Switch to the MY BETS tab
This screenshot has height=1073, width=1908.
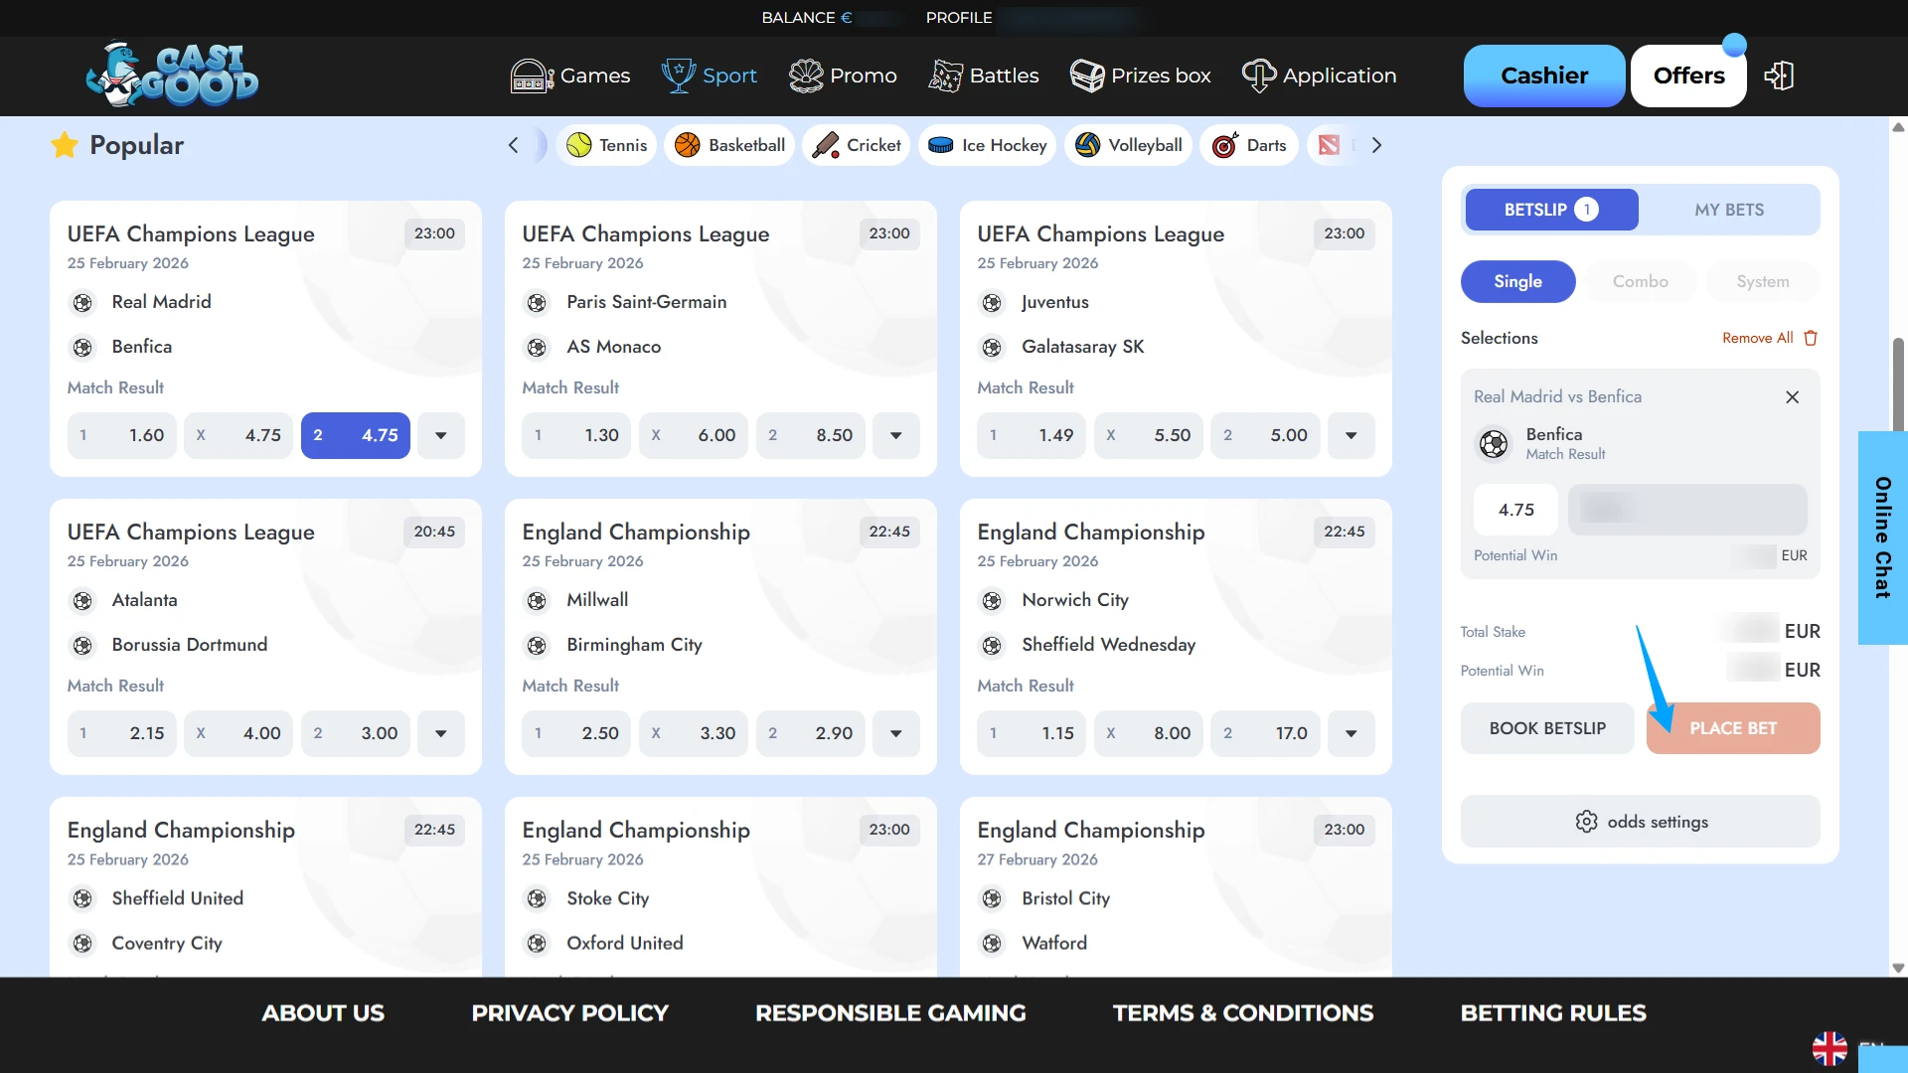pos(1730,209)
